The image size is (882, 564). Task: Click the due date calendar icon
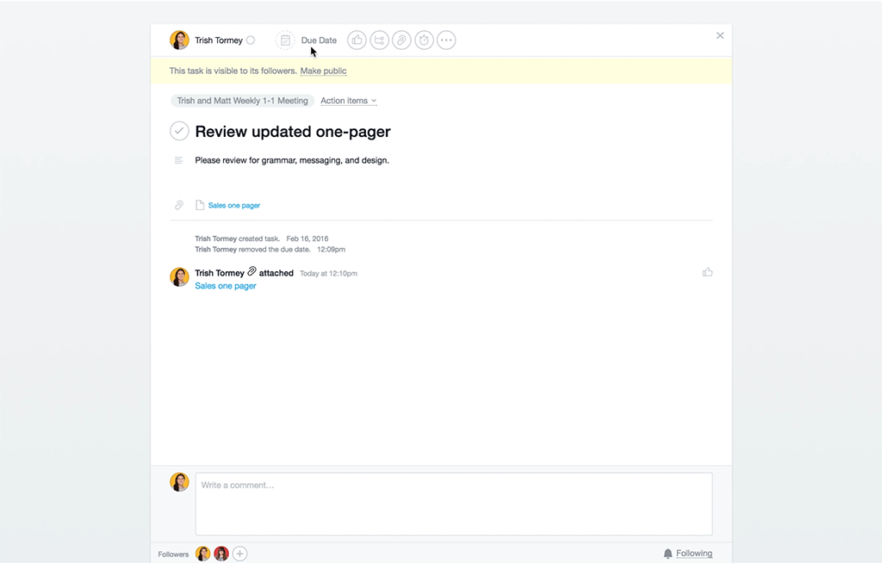click(x=285, y=40)
